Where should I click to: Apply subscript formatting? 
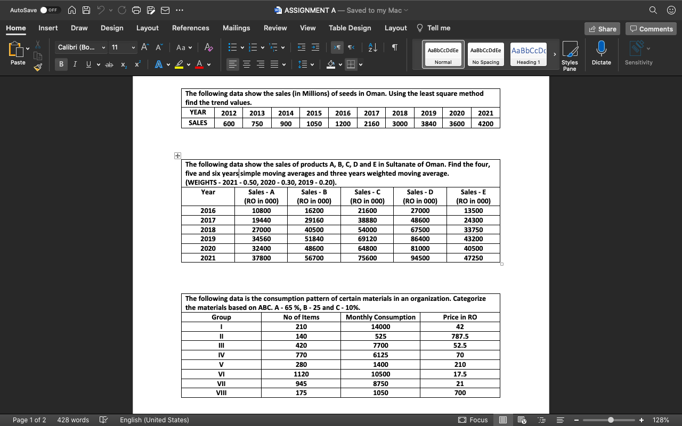coord(123,65)
